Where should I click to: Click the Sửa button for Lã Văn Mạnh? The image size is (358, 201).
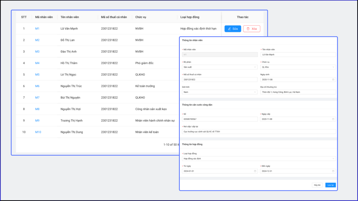(x=233, y=29)
